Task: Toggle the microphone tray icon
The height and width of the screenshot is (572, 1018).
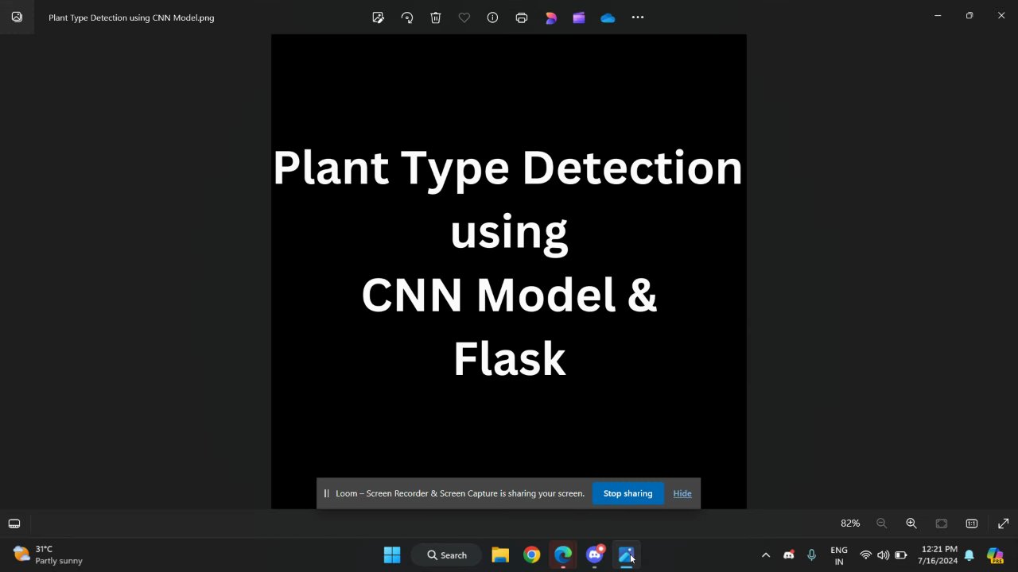Action: click(812, 555)
